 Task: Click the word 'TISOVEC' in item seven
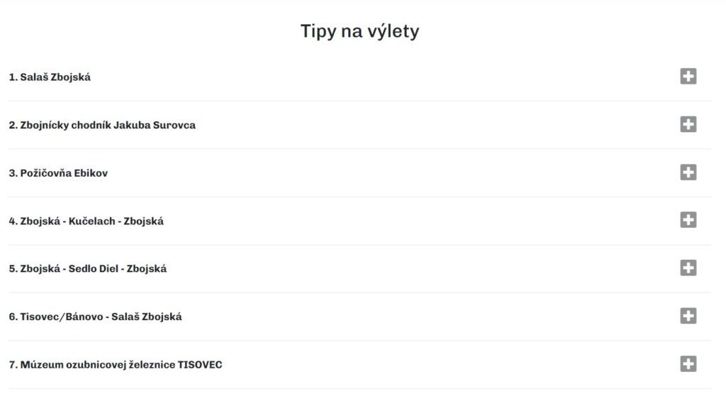pos(201,365)
